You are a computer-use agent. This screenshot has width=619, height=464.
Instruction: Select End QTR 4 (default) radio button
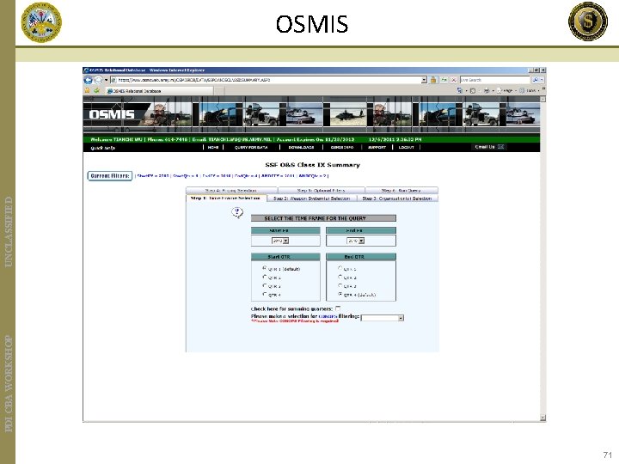[340, 295]
